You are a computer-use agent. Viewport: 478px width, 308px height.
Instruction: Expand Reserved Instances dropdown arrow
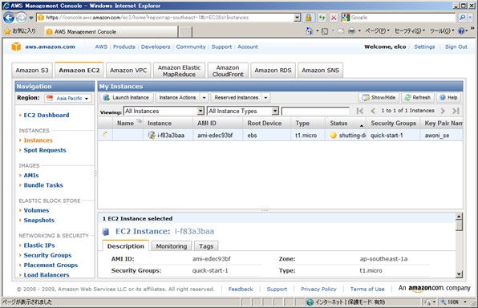coord(265,98)
